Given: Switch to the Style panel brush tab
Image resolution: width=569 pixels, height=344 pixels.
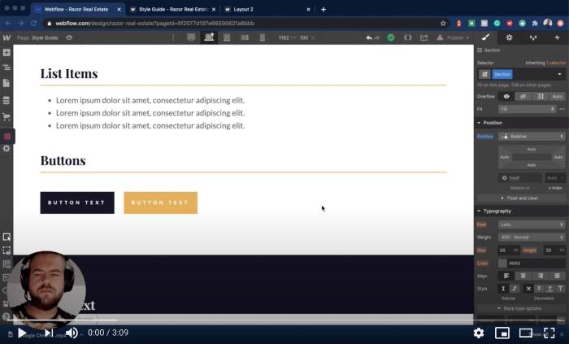Looking at the screenshot, I should 485,37.
